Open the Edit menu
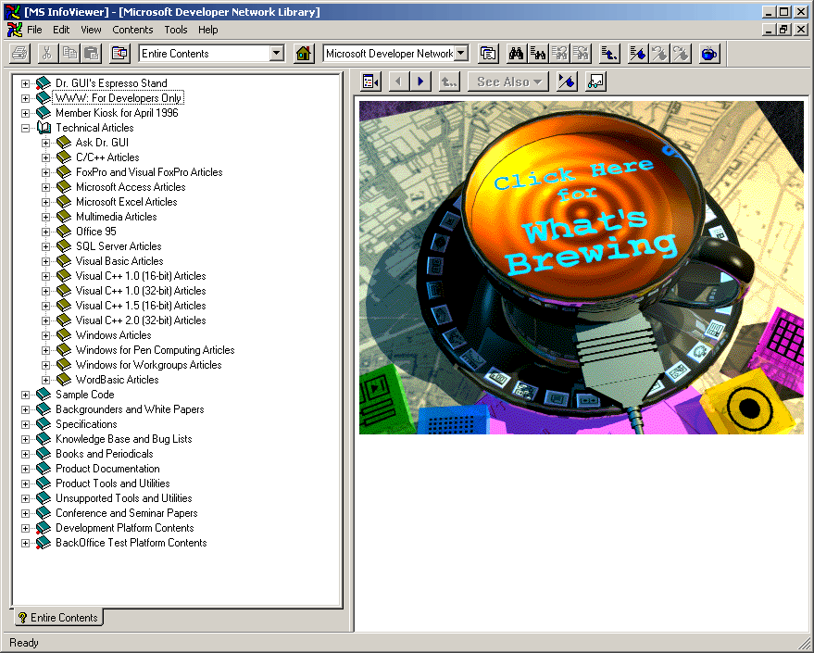 pyautogui.click(x=61, y=30)
